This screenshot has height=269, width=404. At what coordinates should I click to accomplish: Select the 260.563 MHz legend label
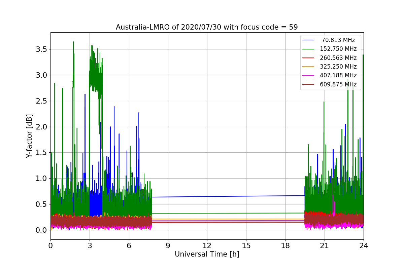click(x=338, y=58)
